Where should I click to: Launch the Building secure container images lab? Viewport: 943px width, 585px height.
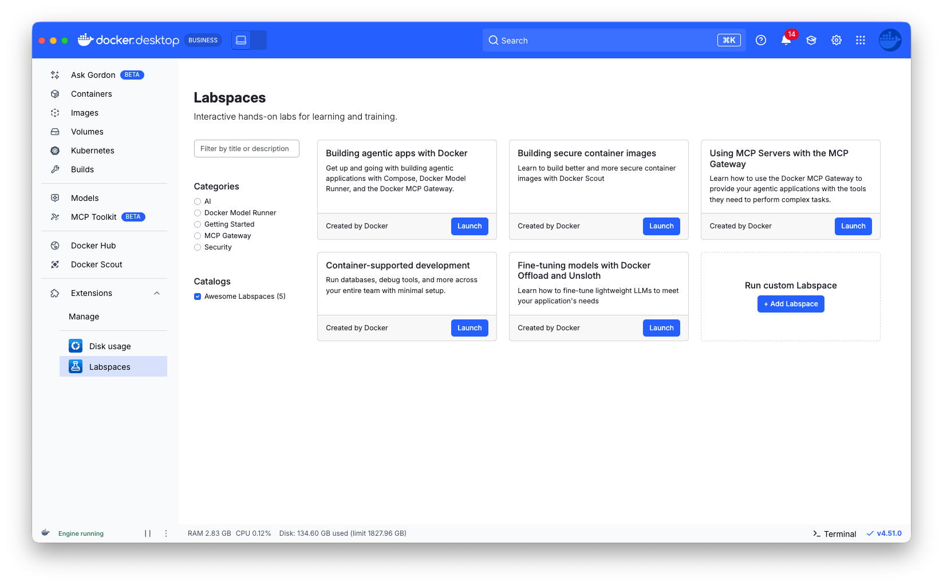pyautogui.click(x=661, y=226)
